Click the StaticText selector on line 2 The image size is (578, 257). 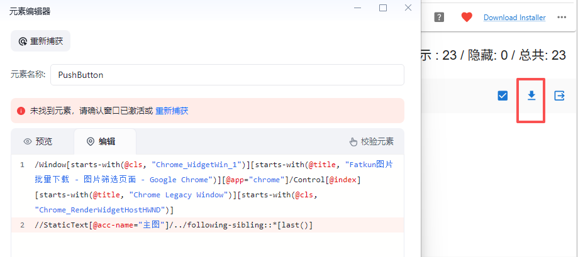tap(174, 225)
